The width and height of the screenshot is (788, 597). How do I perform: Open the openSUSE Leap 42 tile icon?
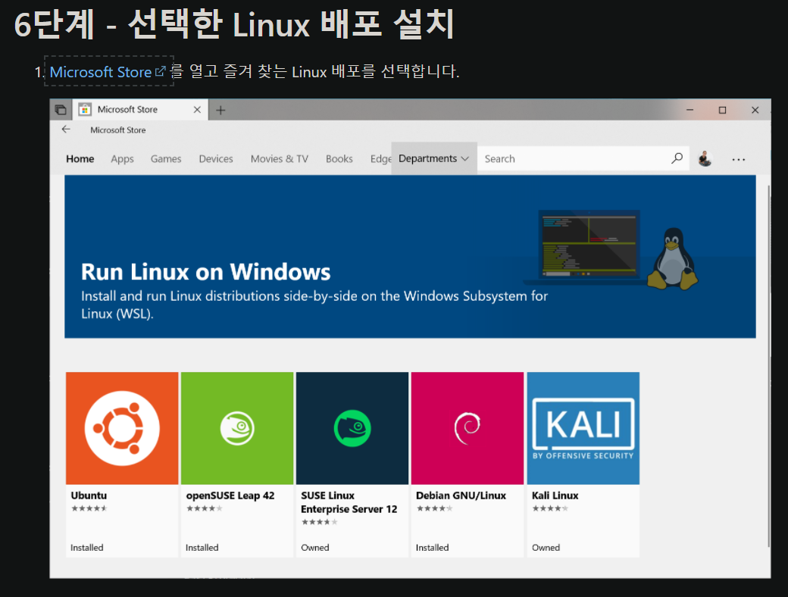pyautogui.click(x=237, y=428)
